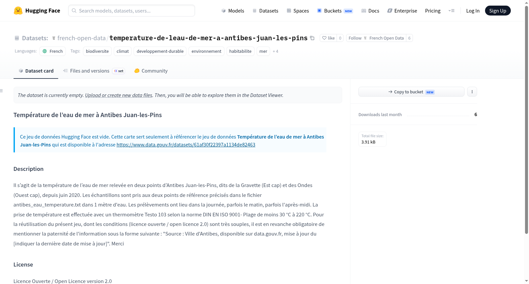Open the Upload or create new data files link
The image size is (529, 284).
tap(119, 95)
